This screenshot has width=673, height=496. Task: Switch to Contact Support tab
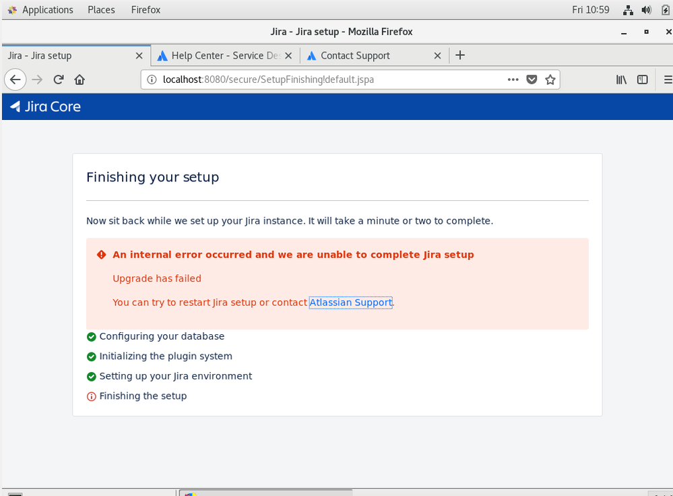click(x=375, y=55)
